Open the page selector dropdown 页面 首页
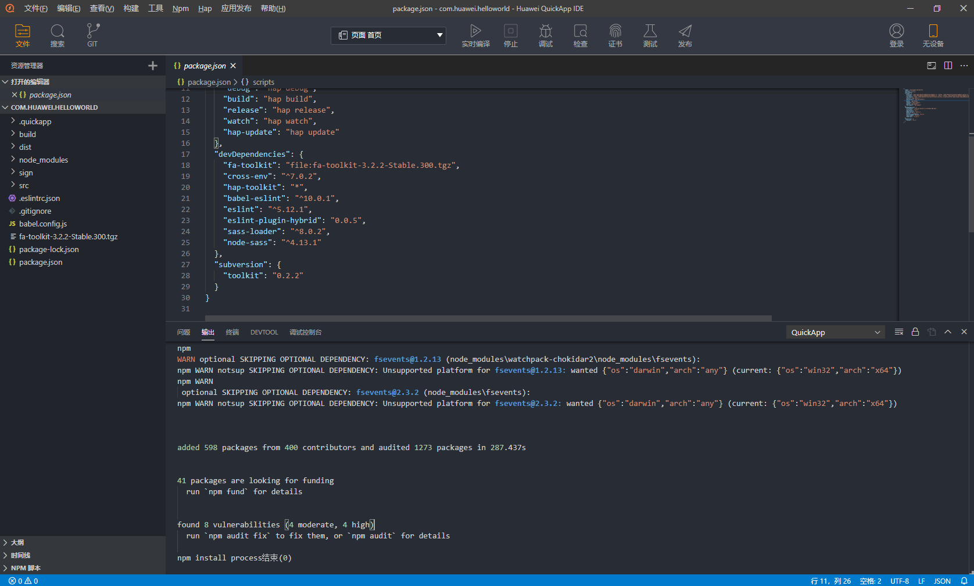This screenshot has height=586, width=974. pos(388,35)
